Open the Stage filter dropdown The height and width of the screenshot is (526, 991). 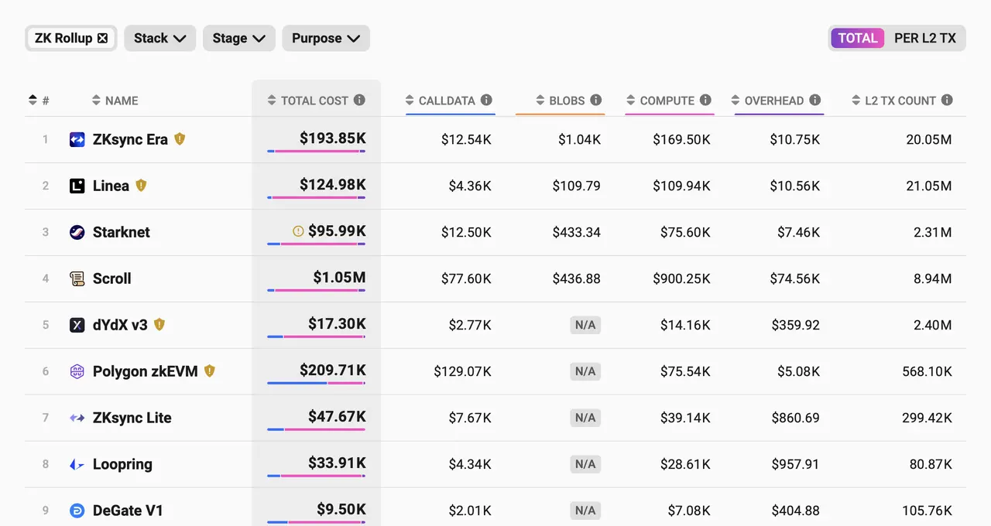[x=239, y=38]
